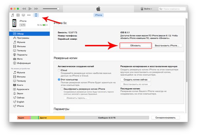Viewport: 197px width, 135px height.
Task: Click the Синхронизировать button
Action: [x=165, y=118]
